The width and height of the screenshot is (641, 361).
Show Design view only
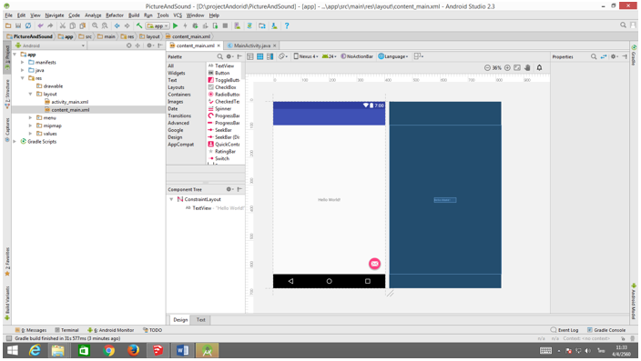pyautogui.click(x=250, y=56)
